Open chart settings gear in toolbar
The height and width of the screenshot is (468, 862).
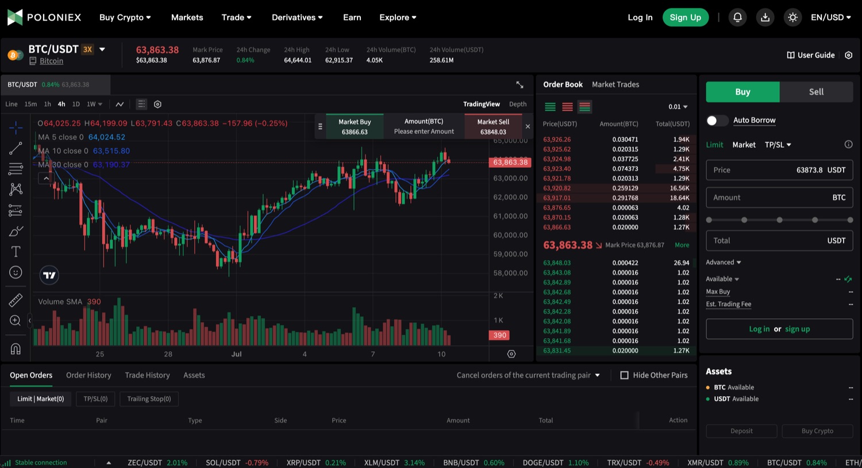pos(157,104)
